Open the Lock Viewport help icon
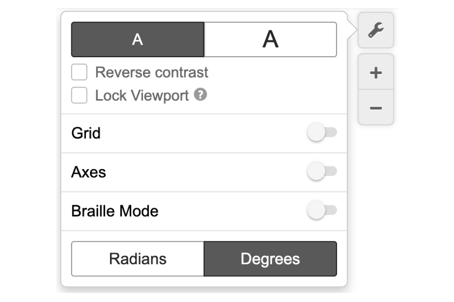This screenshot has height=302, width=454. tap(201, 94)
